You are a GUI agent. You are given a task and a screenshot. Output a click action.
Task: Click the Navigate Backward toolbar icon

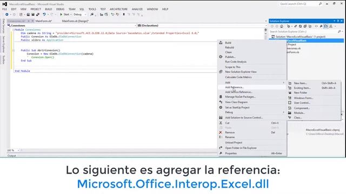click(x=7, y=15)
